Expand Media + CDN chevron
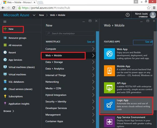The width and height of the screenshot is (157, 128). [93, 88]
